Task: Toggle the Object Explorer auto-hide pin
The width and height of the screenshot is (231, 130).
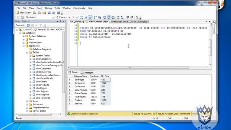Action: [x=60, y=21]
